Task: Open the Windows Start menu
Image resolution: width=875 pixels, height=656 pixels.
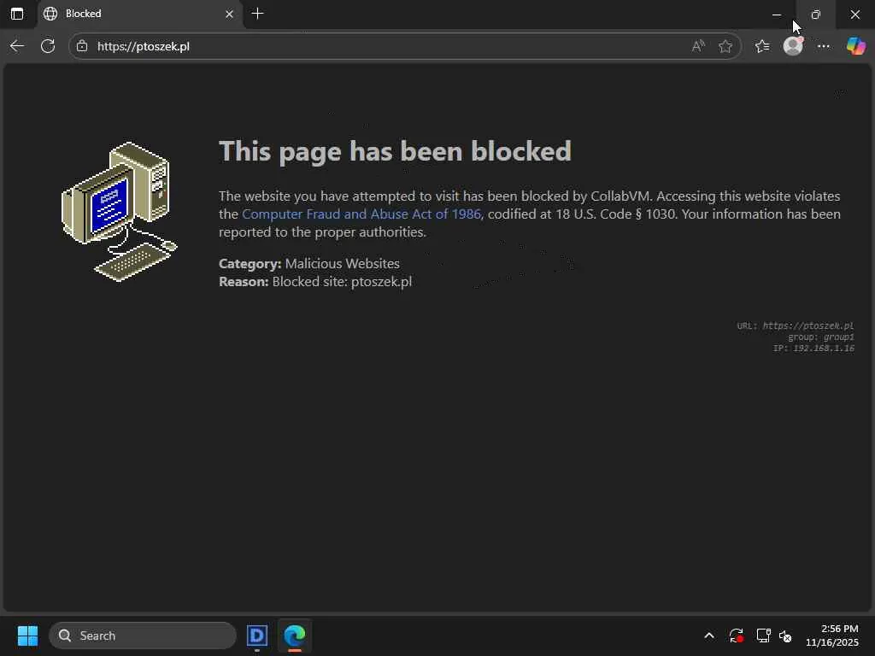Action: tap(27, 635)
